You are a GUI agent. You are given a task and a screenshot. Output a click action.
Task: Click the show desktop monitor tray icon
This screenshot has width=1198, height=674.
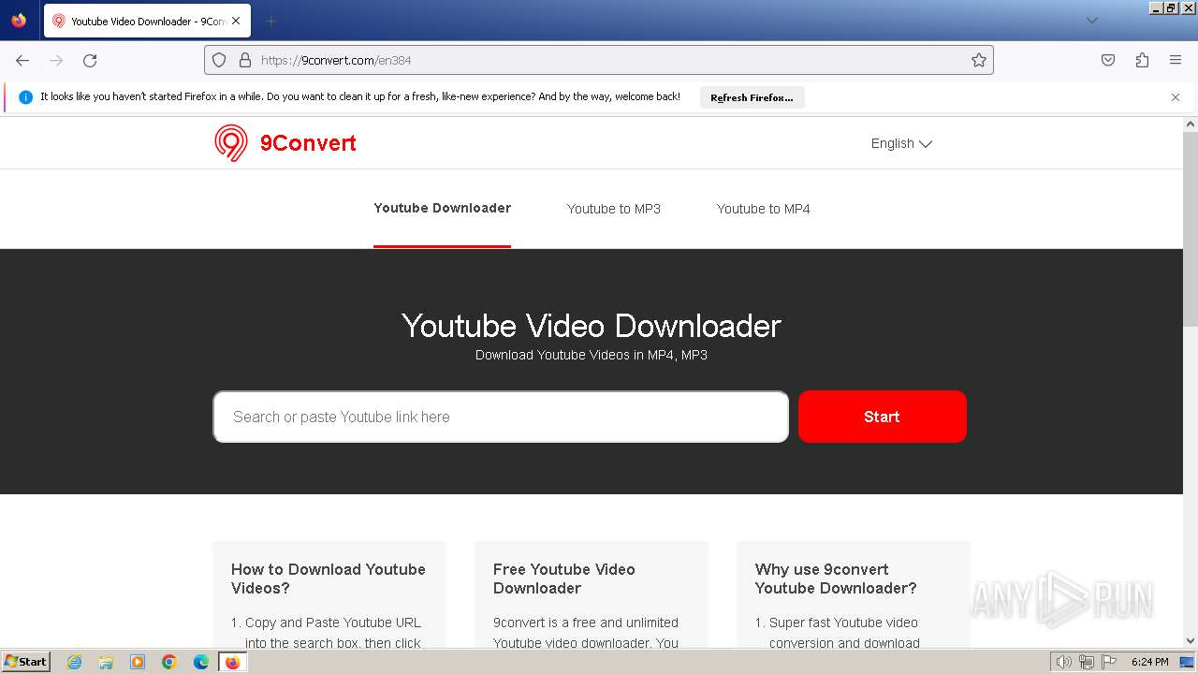[x=1187, y=662]
